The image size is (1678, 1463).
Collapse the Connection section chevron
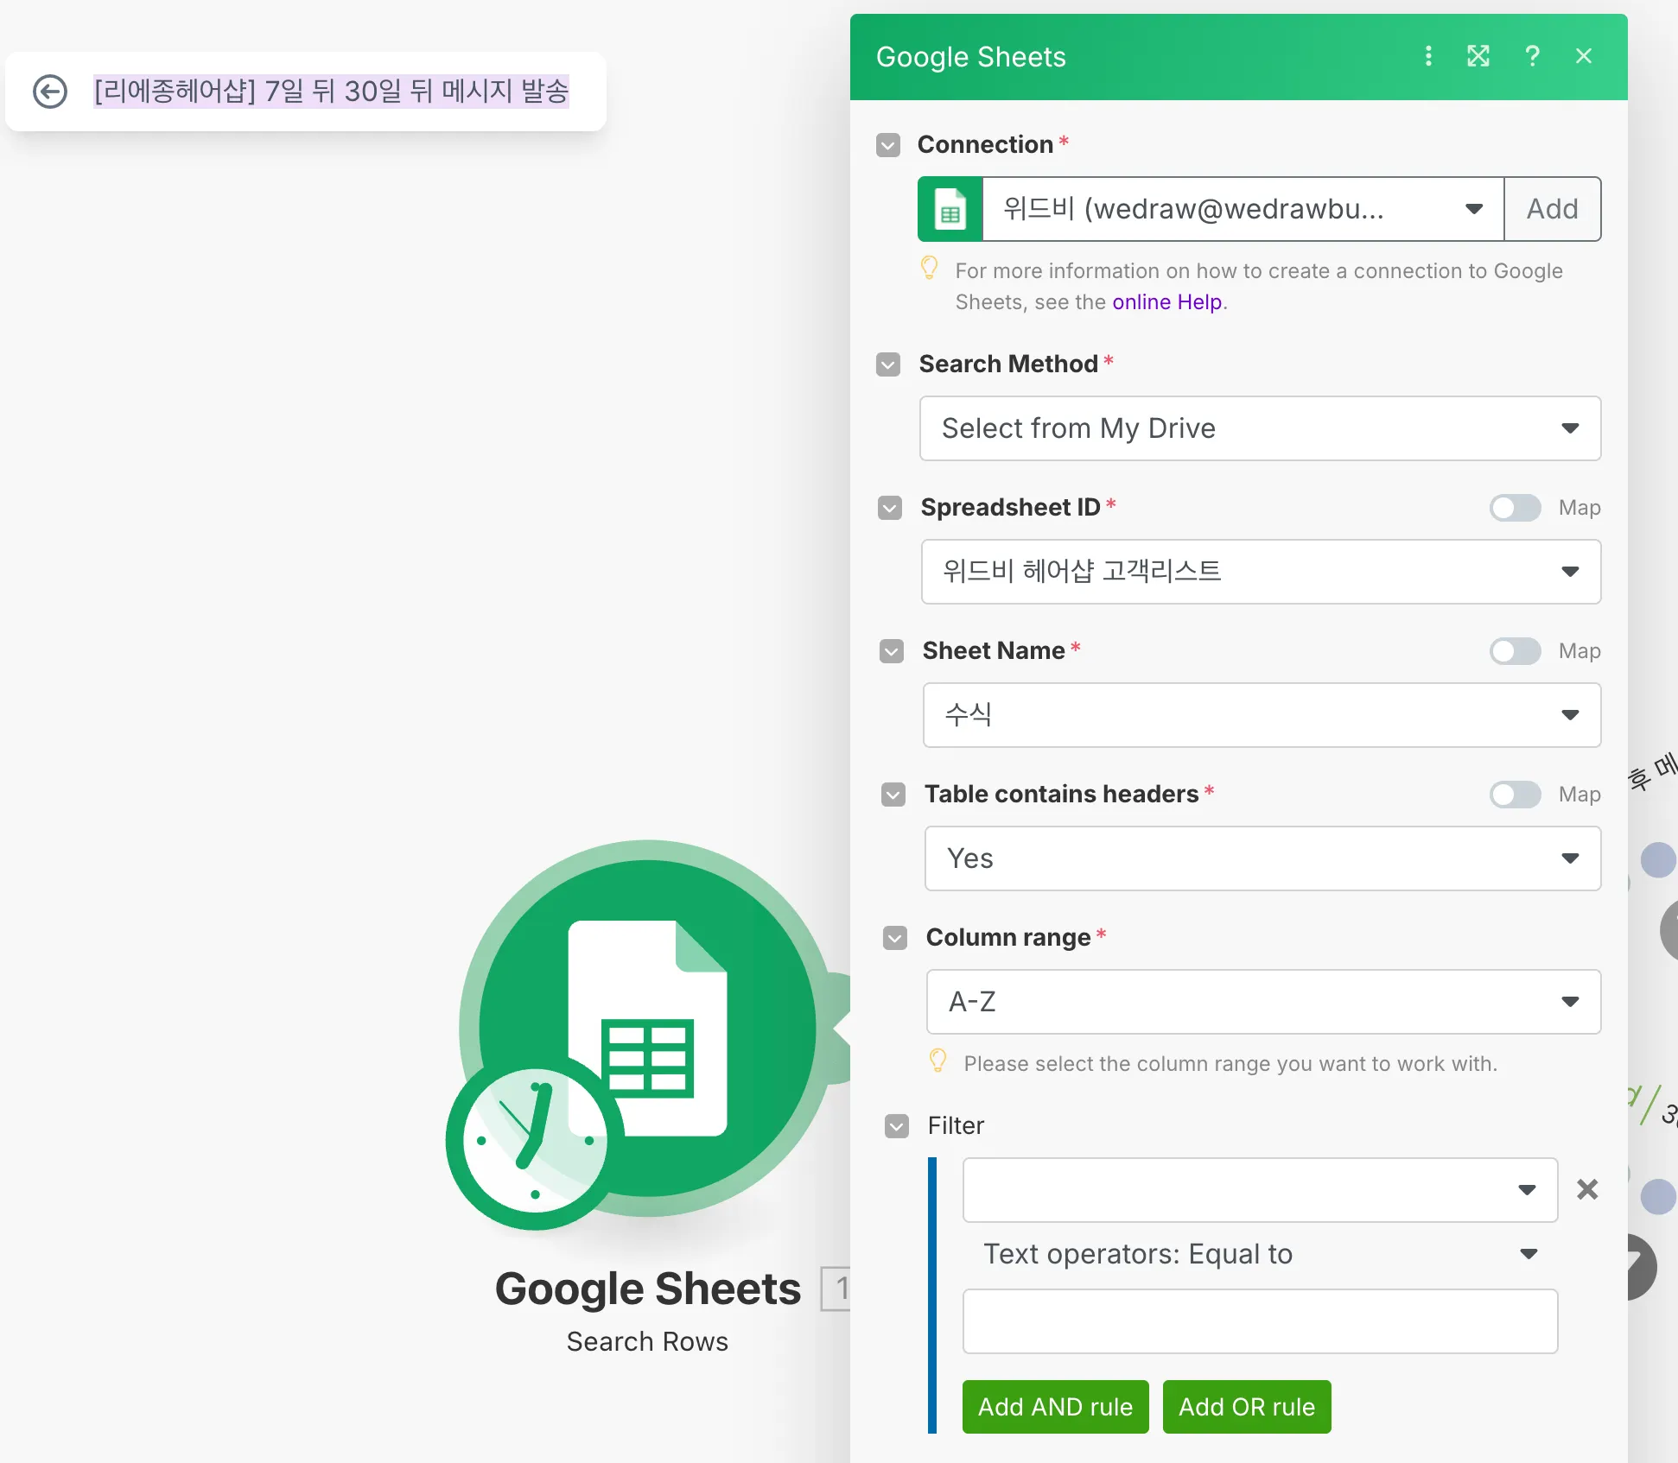888,145
